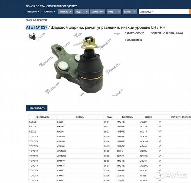
Task: Expand the Годы dropdown
Action: [x=82, y=12]
